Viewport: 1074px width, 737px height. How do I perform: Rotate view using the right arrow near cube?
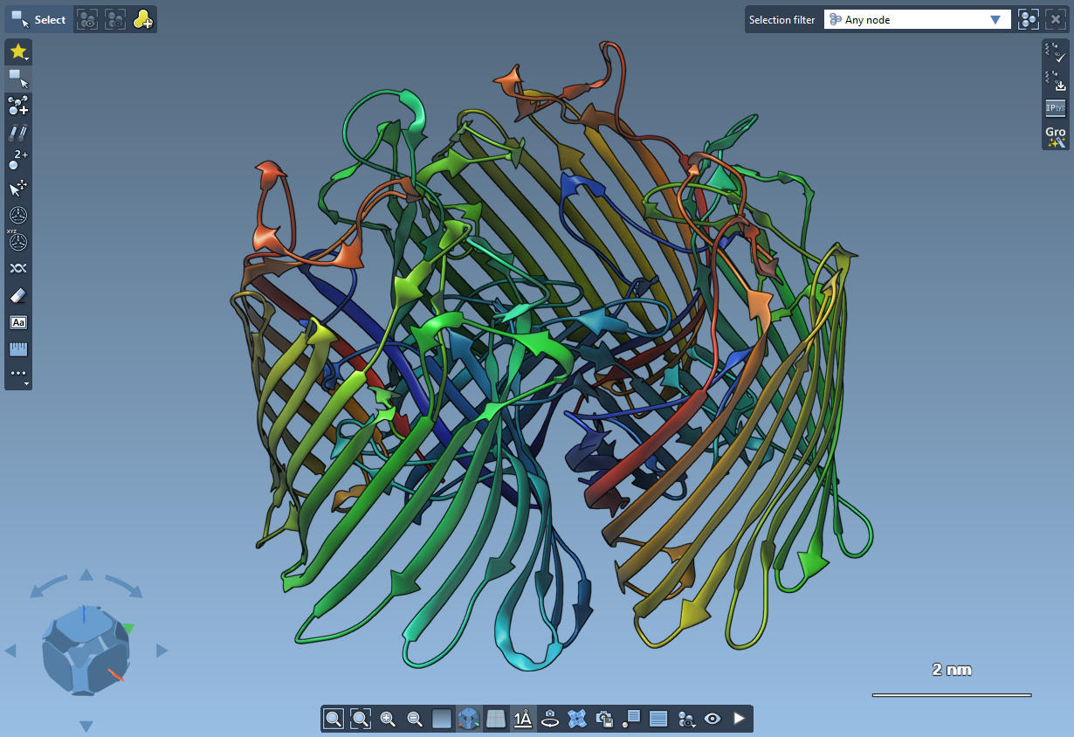coord(162,651)
